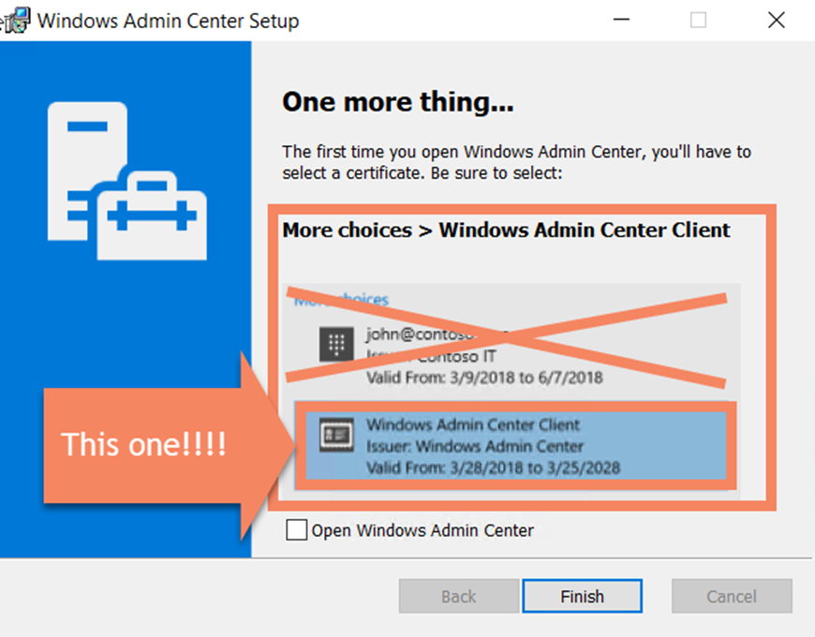
Task: Minimize the setup window
Action: (x=621, y=21)
